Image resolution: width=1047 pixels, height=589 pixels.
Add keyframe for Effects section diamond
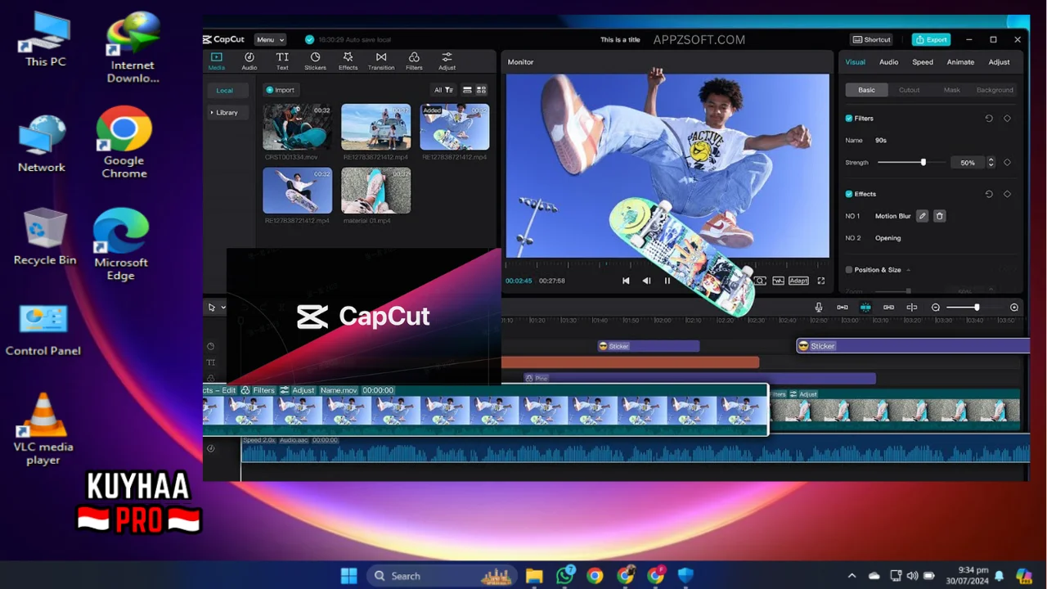pos(1007,194)
